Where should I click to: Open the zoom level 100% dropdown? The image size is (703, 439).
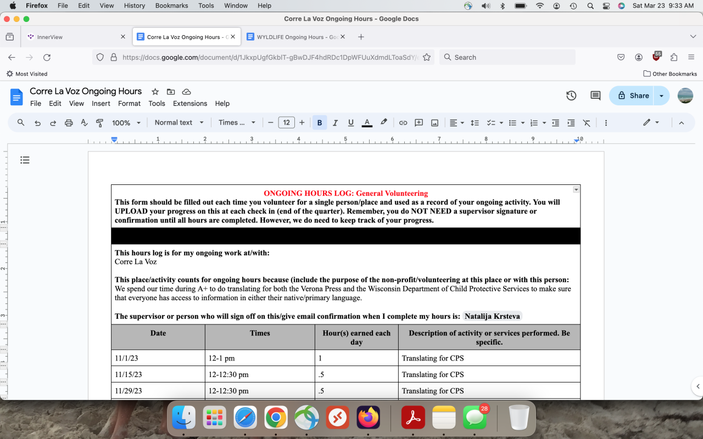126,122
